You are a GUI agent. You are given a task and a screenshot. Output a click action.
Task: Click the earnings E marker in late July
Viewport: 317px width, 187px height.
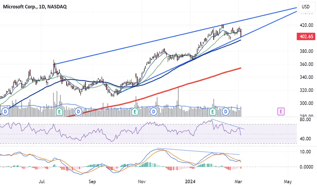coord(59,112)
